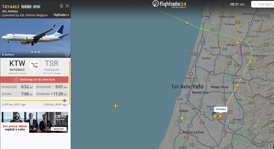The width and height of the screenshot is (274, 149).
Task: Click the ASL Airlines aircraft photo
Action: click(x=36, y=38)
